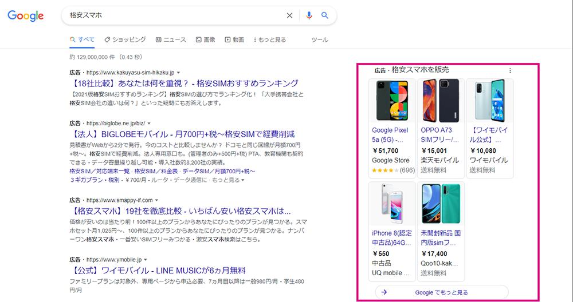Click the OPPO A73 product image
The image size is (573, 302).
click(441, 101)
